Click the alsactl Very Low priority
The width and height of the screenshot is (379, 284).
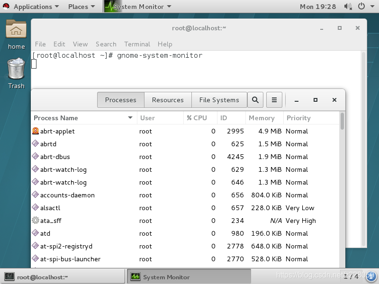300,208
